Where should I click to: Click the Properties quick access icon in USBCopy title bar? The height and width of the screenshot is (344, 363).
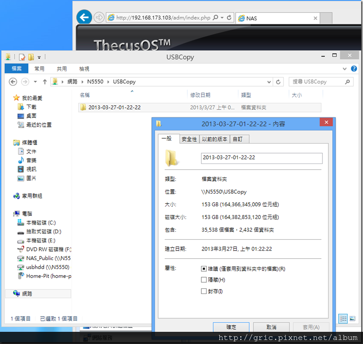coord(22,57)
